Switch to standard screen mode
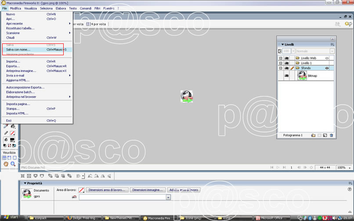 coord(4,158)
